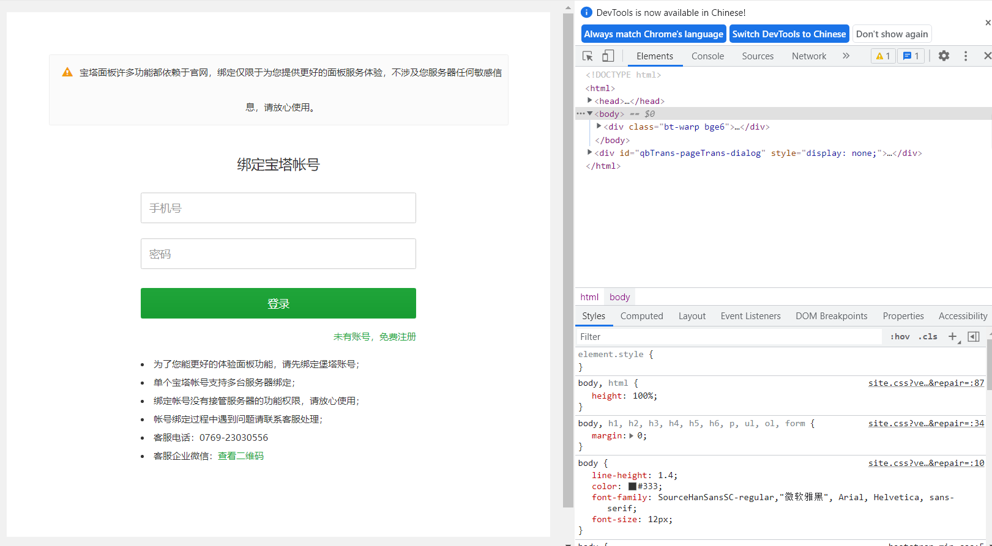Show more DevTools tabs chevron

(846, 56)
